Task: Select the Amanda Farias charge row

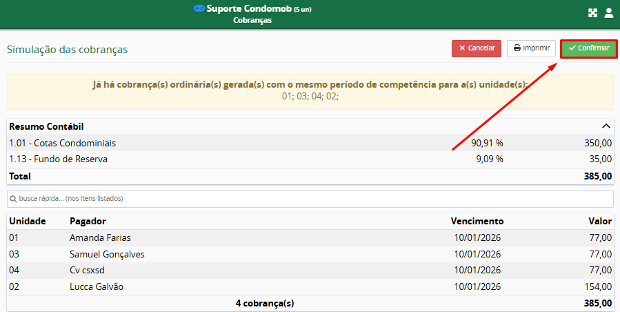Action: click(x=100, y=237)
